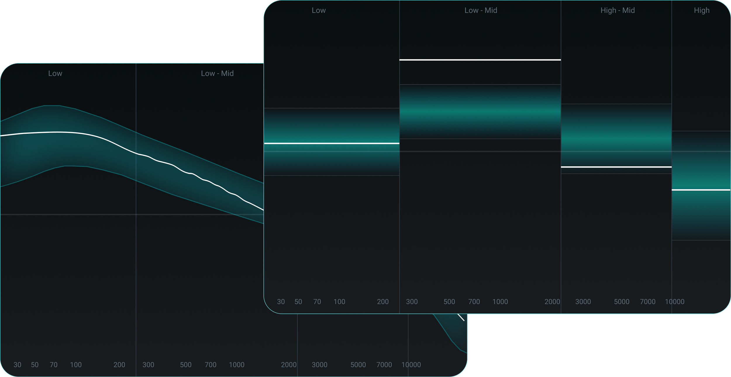Click the 5000 frequency label in rear panel
The height and width of the screenshot is (377, 731).
click(358, 365)
